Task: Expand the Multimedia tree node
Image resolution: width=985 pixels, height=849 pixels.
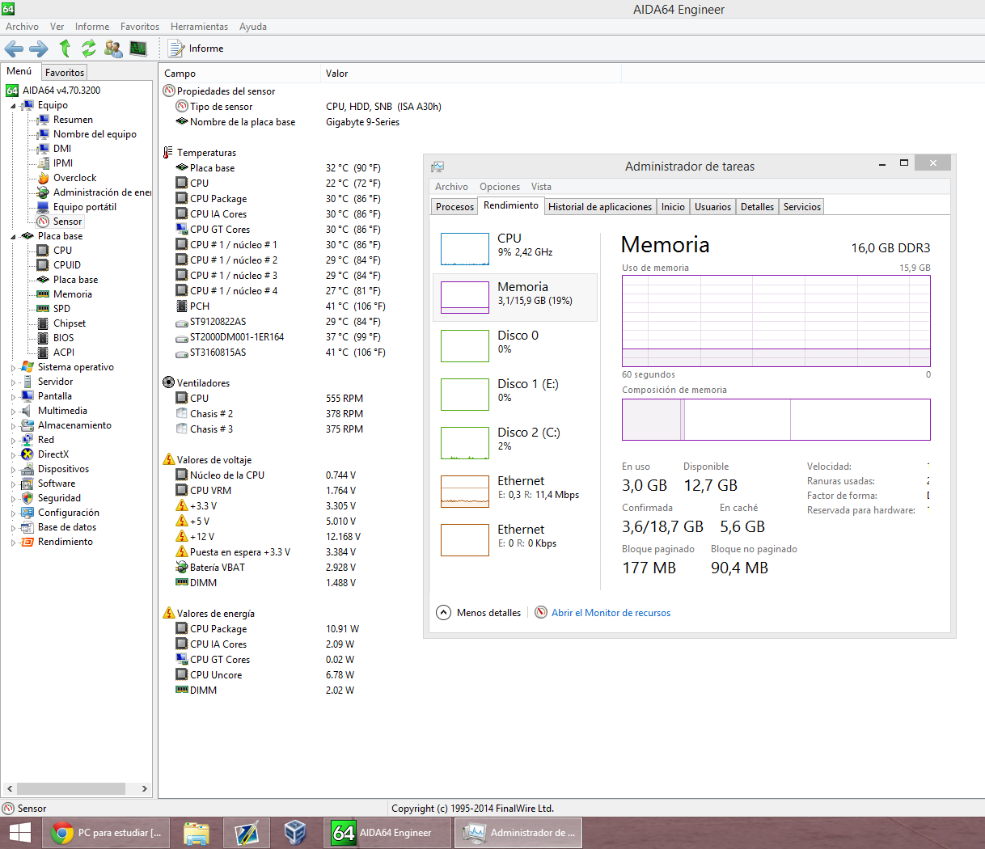Action: [x=13, y=412]
